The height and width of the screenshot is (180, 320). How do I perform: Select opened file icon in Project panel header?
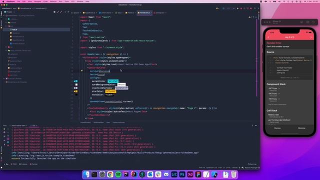point(54,12)
